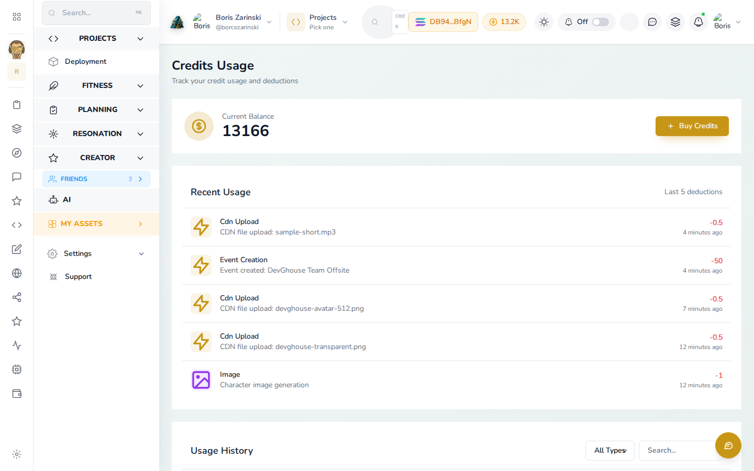
Task: Click the Buy Credits button
Action: point(692,126)
